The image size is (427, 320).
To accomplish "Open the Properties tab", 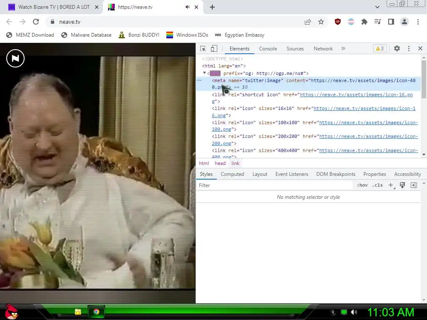I will click(x=374, y=174).
